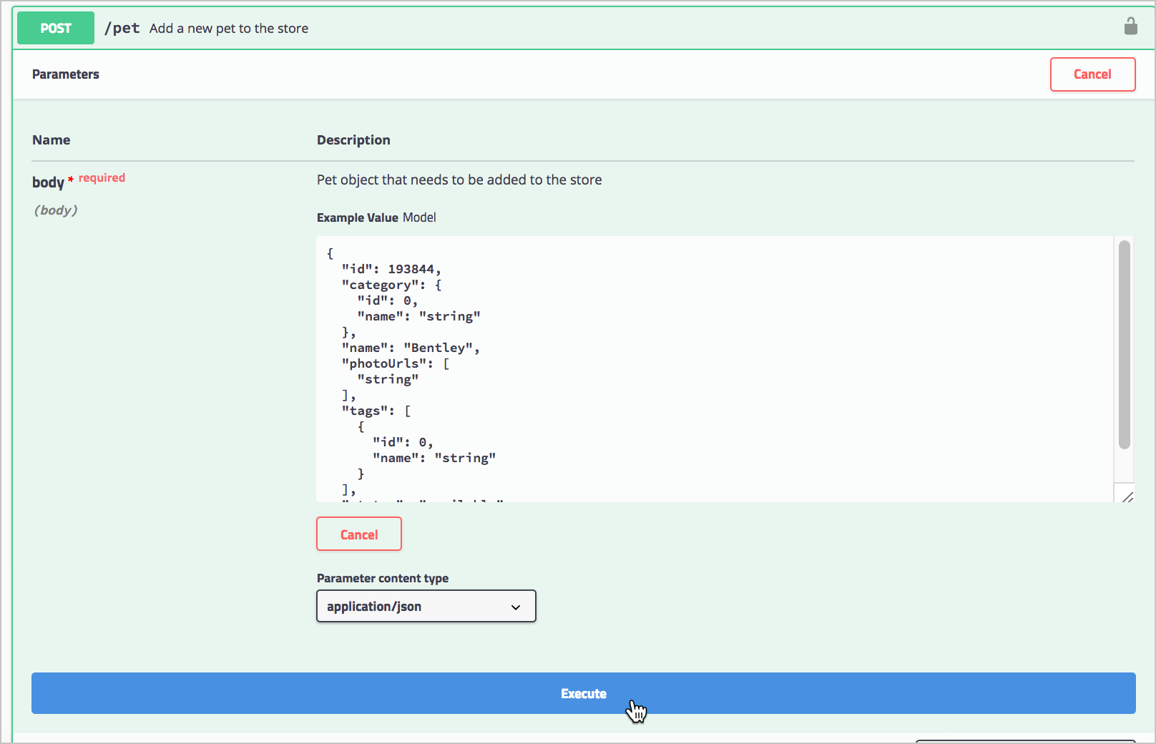This screenshot has height=744, width=1156.
Task: Click the Parameters section heading
Action: point(66,74)
